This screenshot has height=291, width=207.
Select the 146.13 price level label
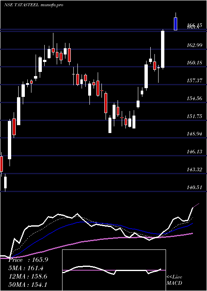pyautogui.click(x=195, y=152)
